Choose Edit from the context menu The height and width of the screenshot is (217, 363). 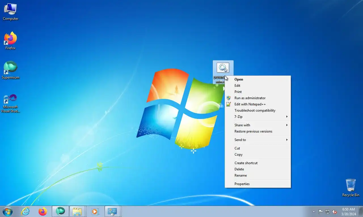click(x=258, y=86)
